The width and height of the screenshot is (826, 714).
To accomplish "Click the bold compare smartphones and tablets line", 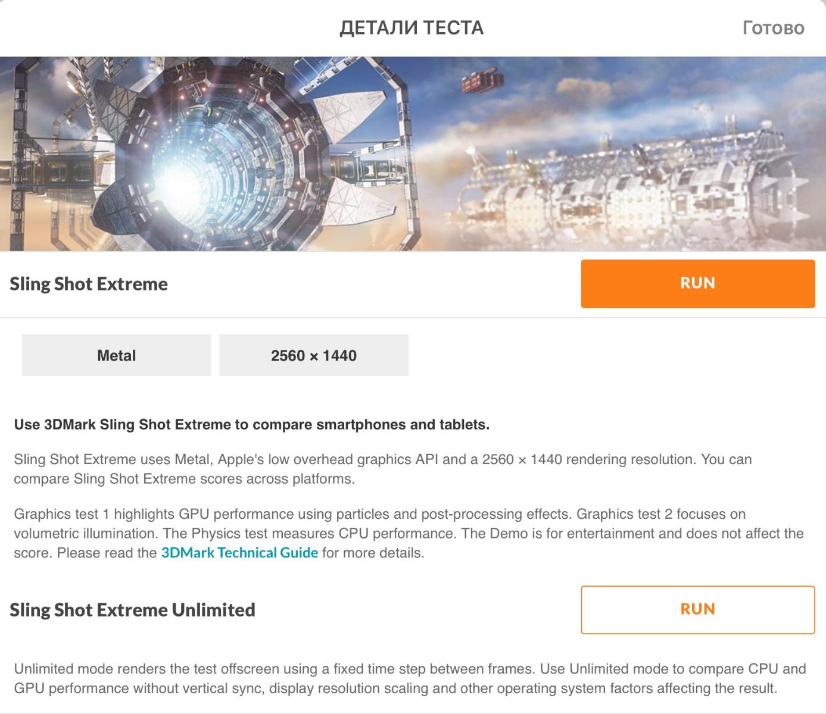I will pyautogui.click(x=251, y=425).
